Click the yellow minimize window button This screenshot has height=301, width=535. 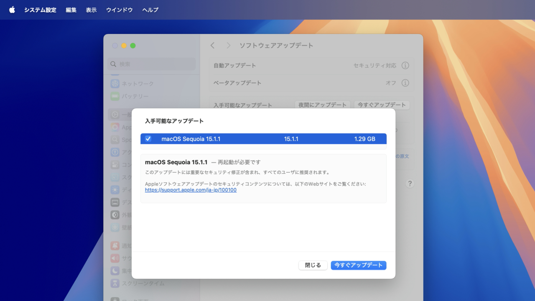[x=124, y=46]
